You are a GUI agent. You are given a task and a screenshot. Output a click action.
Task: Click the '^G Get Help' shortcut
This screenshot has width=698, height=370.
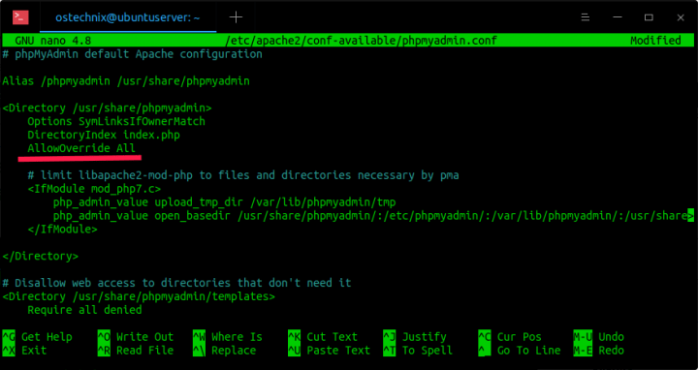38,337
